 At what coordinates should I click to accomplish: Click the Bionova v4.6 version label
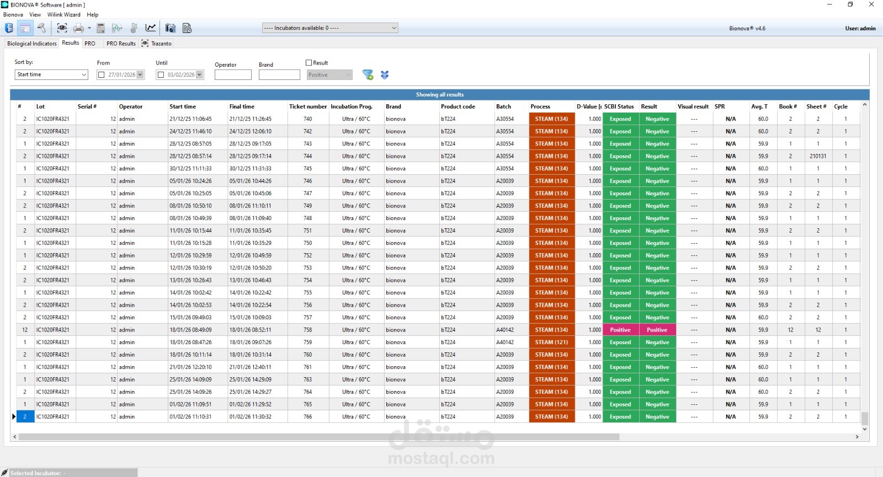(x=747, y=28)
